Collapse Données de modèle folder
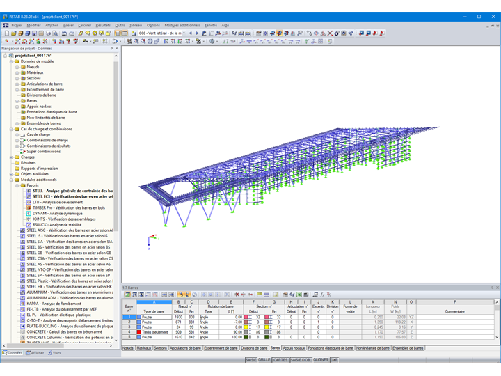Screen dimensions: 501x376 [x=11, y=61]
